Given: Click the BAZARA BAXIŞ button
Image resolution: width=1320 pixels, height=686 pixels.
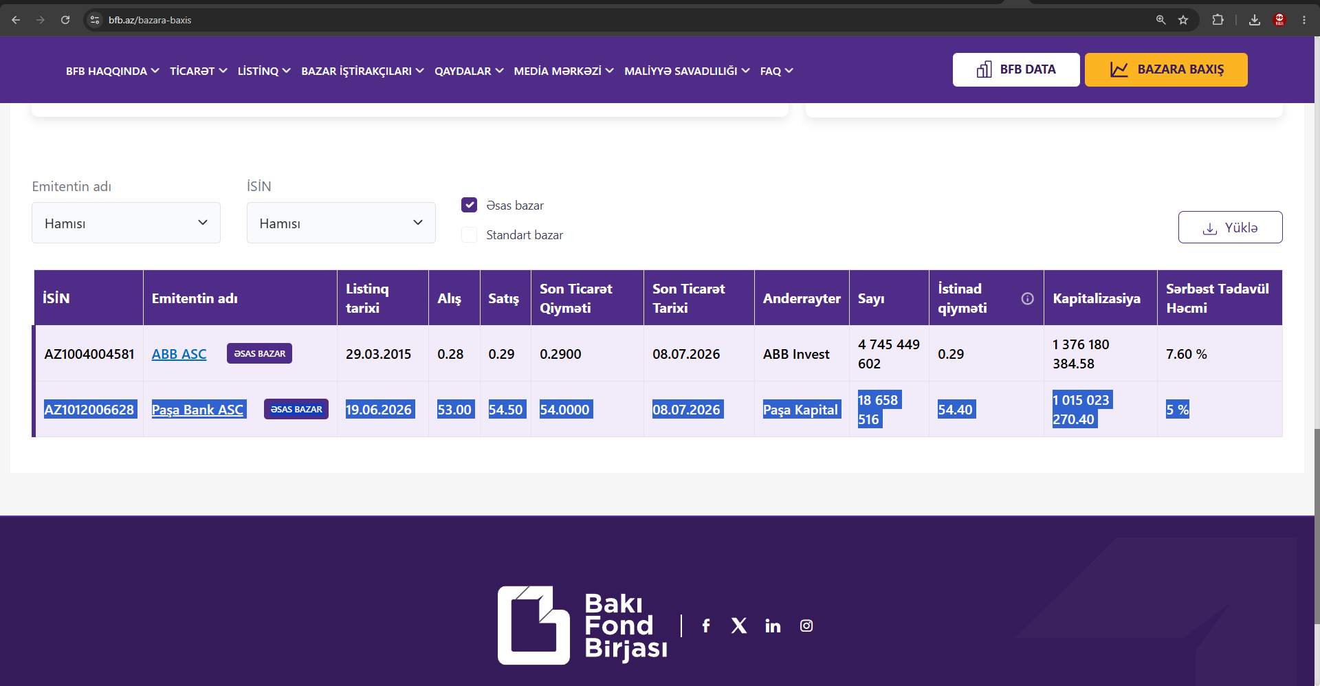Looking at the screenshot, I should [1166, 69].
